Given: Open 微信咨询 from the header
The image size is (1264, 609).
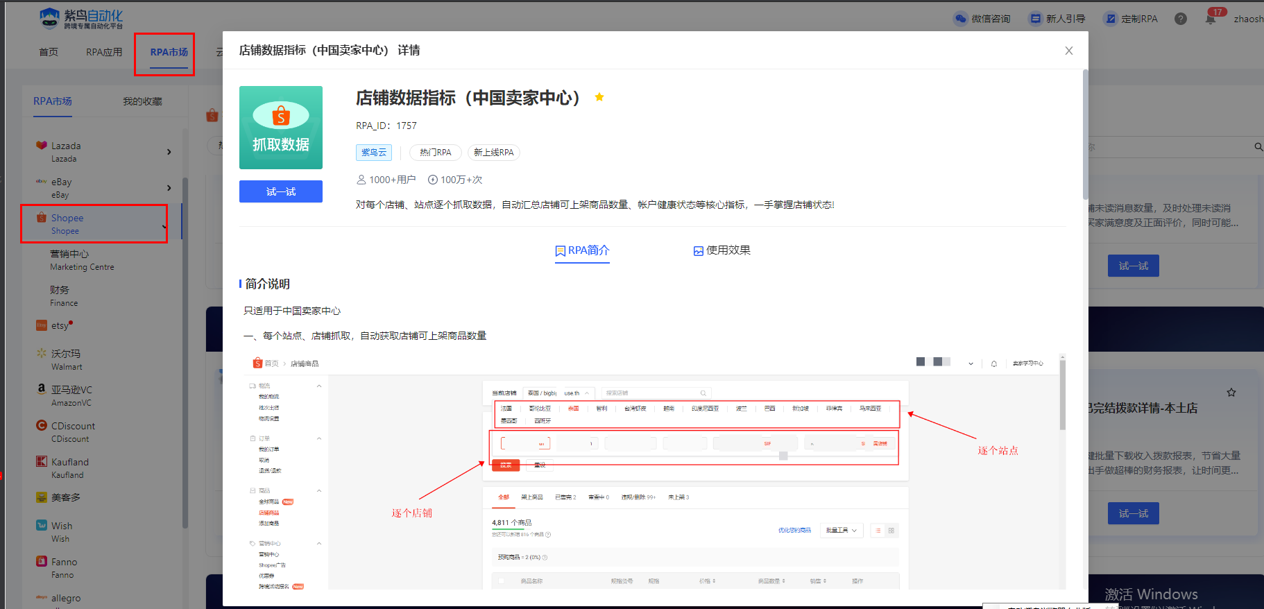Looking at the screenshot, I should point(982,19).
